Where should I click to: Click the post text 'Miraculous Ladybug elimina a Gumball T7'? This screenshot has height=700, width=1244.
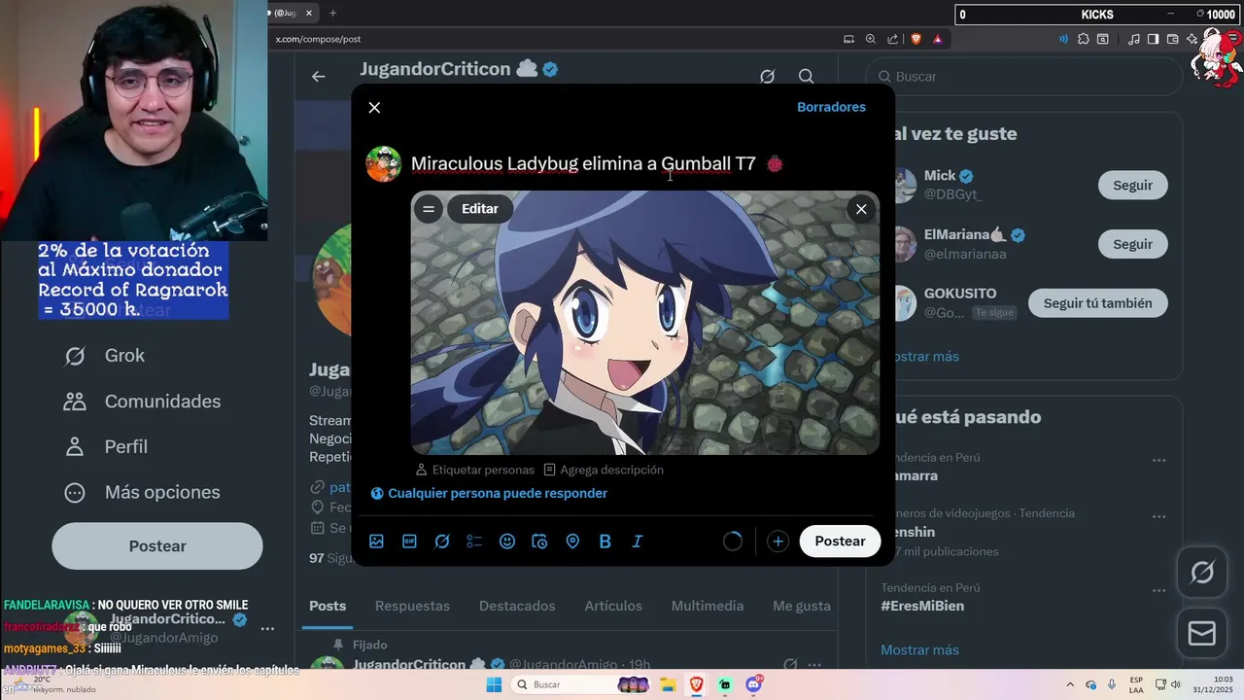[x=583, y=163]
